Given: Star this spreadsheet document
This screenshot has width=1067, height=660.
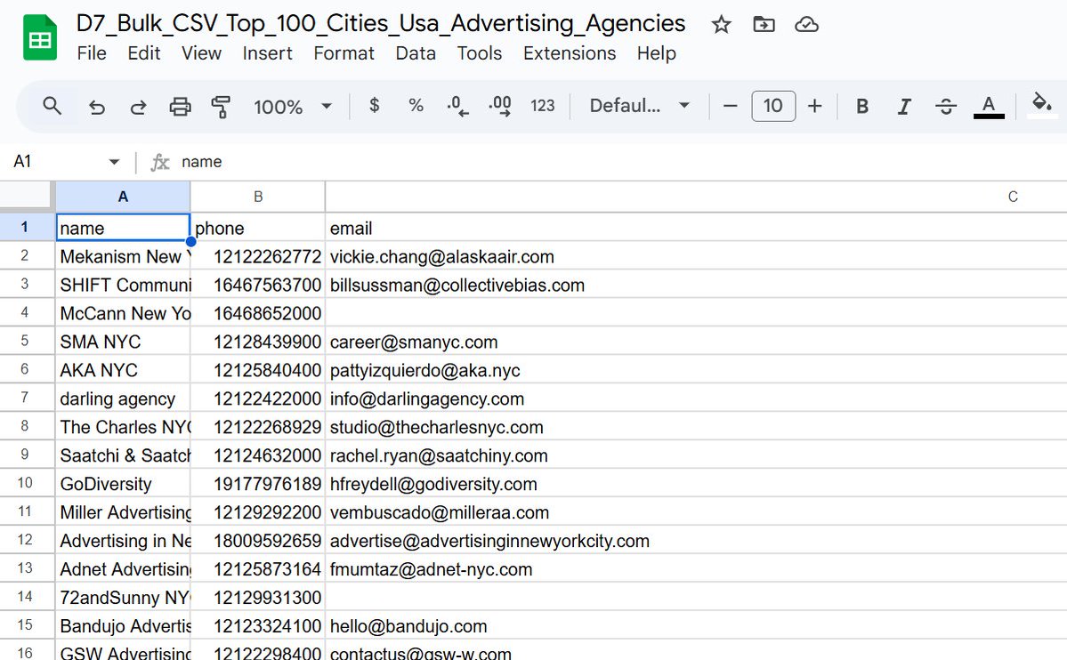Looking at the screenshot, I should coord(721,25).
